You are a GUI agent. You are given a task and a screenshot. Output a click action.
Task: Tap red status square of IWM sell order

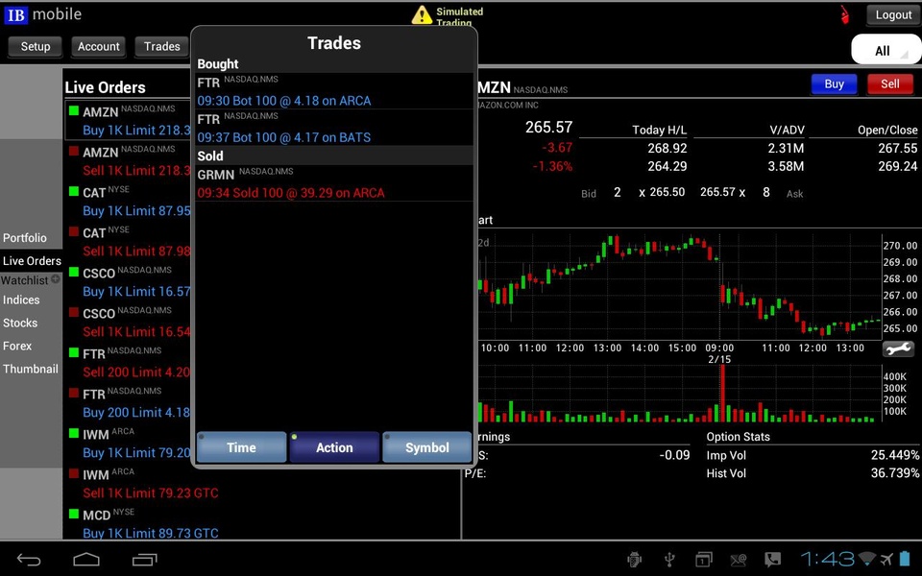tap(74, 473)
